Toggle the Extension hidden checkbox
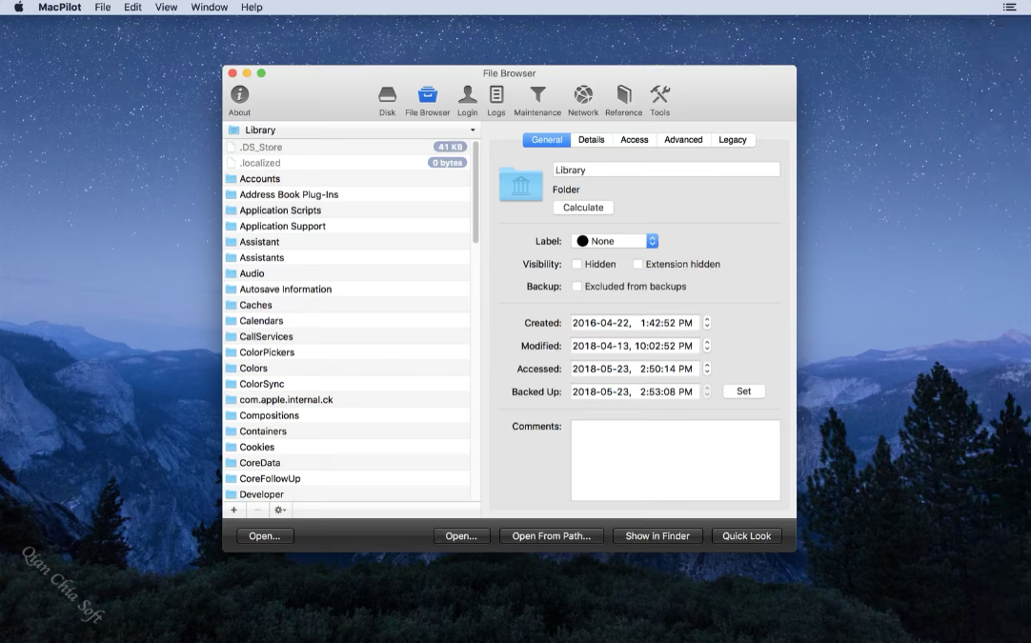 point(637,264)
